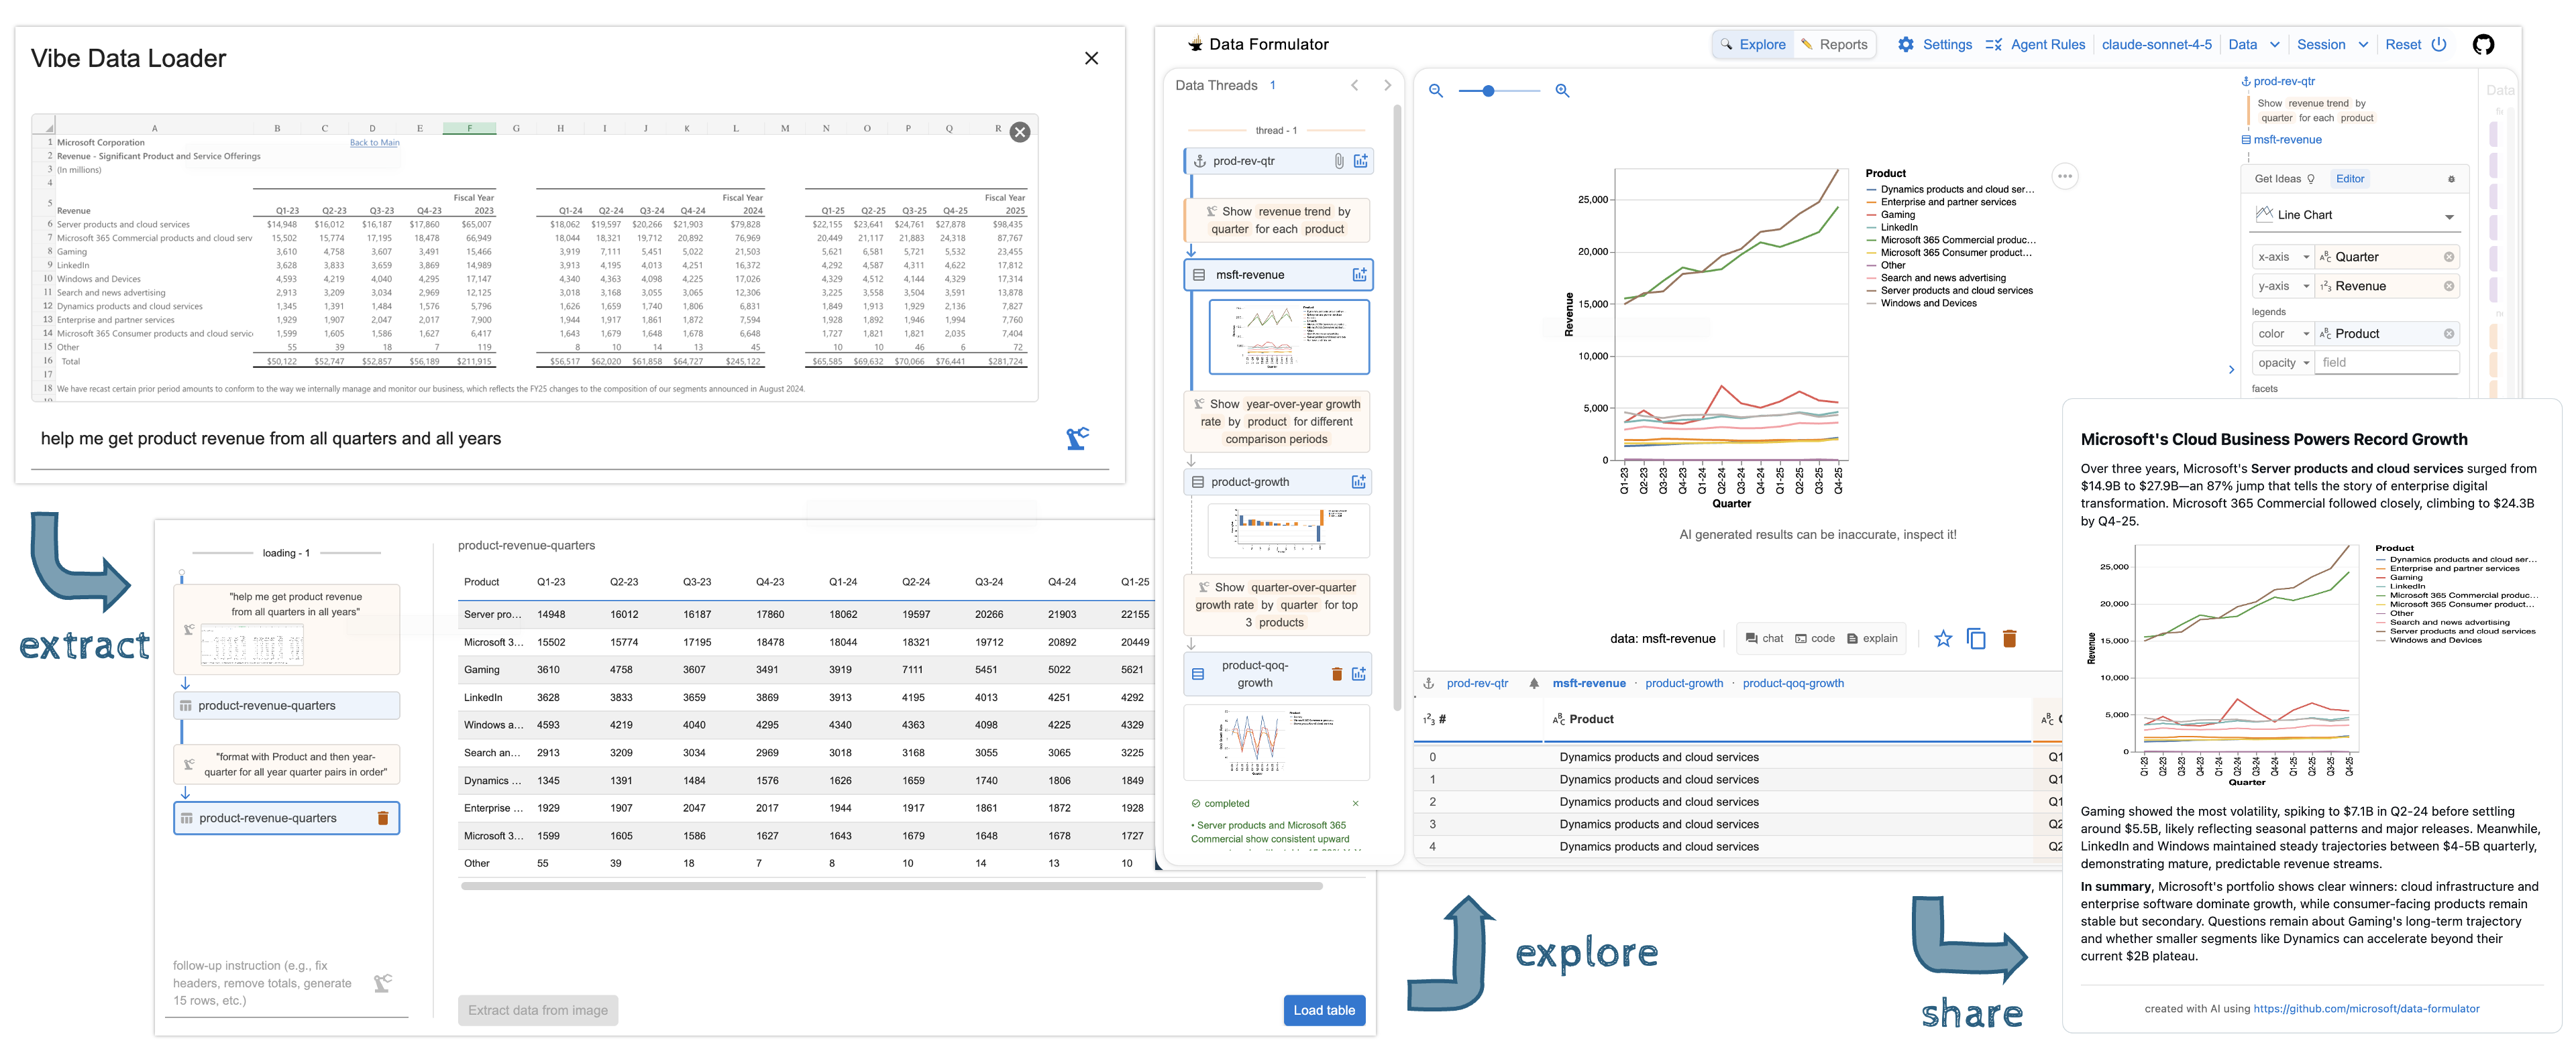The width and height of the screenshot is (2576, 1059).
Task: Click the GitHub icon in the top toolbar
Action: pyautogui.click(x=2483, y=44)
